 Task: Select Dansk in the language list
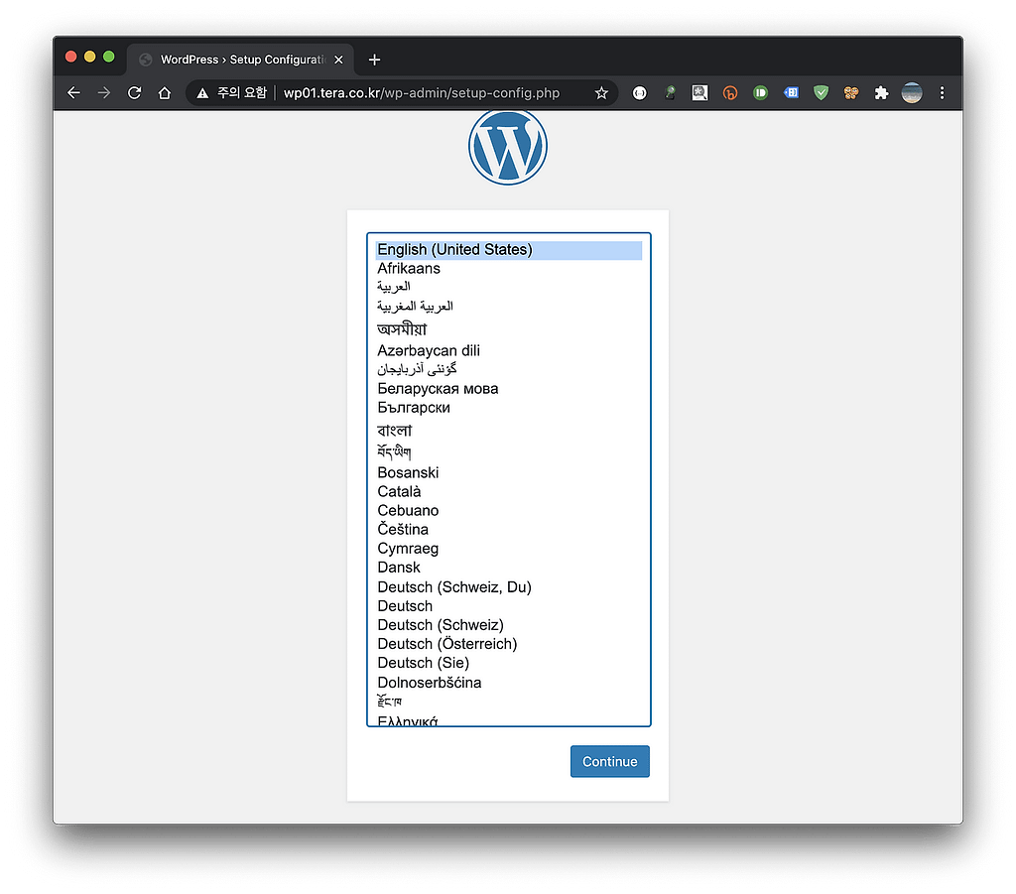[x=509, y=568]
